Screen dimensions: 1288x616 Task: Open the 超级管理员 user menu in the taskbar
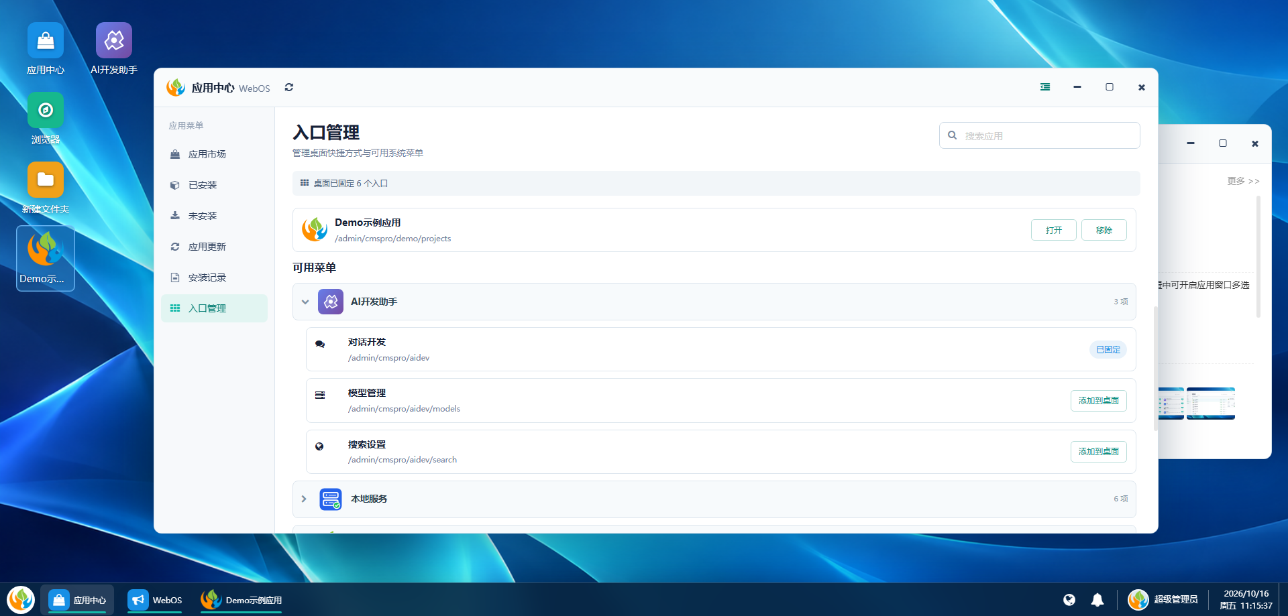pyautogui.click(x=1163, y=600)
